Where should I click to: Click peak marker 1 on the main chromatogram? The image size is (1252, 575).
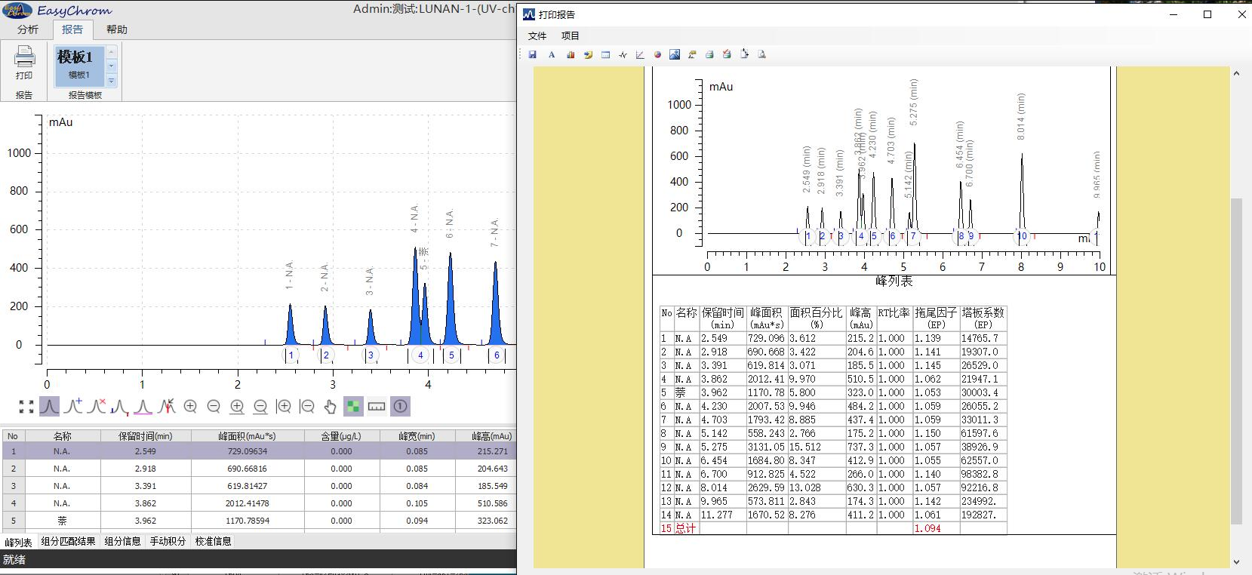[291, 355]
